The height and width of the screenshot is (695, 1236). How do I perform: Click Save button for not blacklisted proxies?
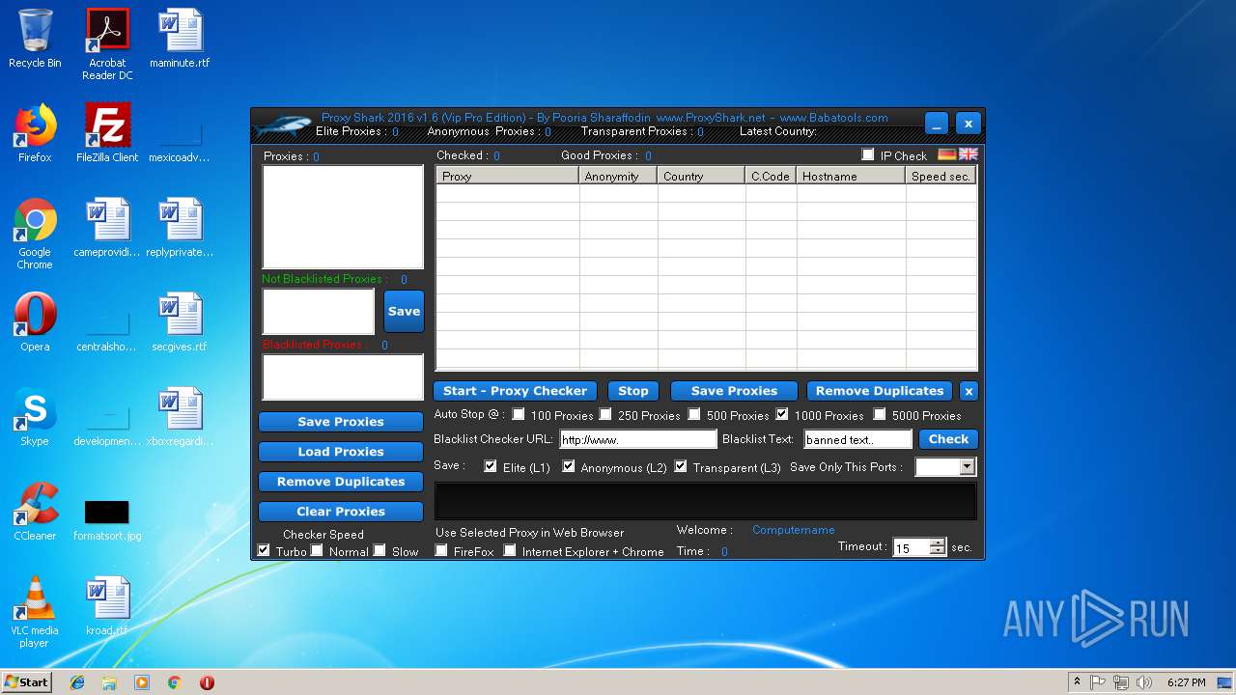tap(404, 311)
